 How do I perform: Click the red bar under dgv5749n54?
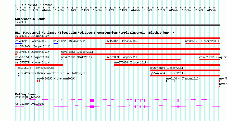point(185,76)
